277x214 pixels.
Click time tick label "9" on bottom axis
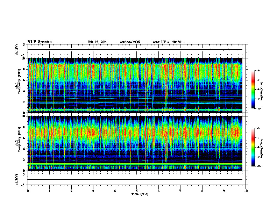click(x=224, y=191)
